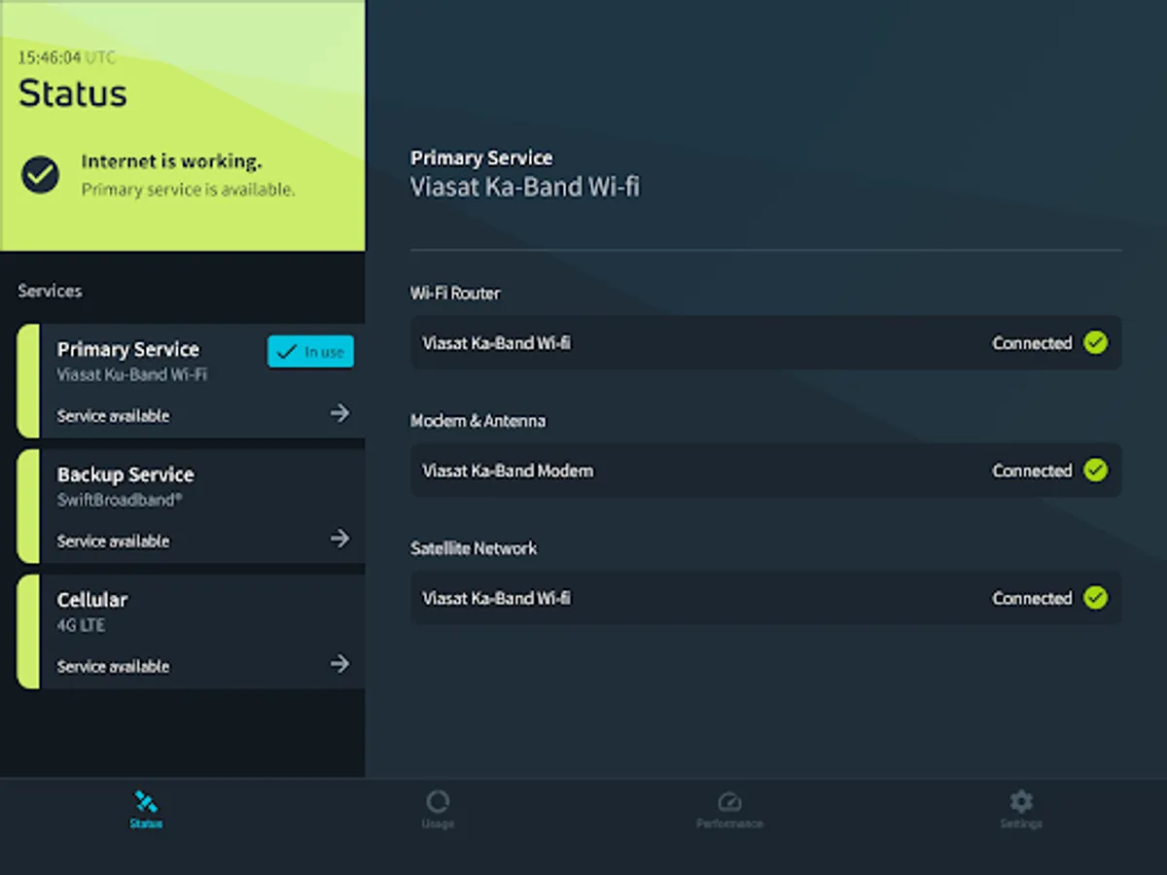Click the Viasat Ka-Band Modem row

click(766, 471)
